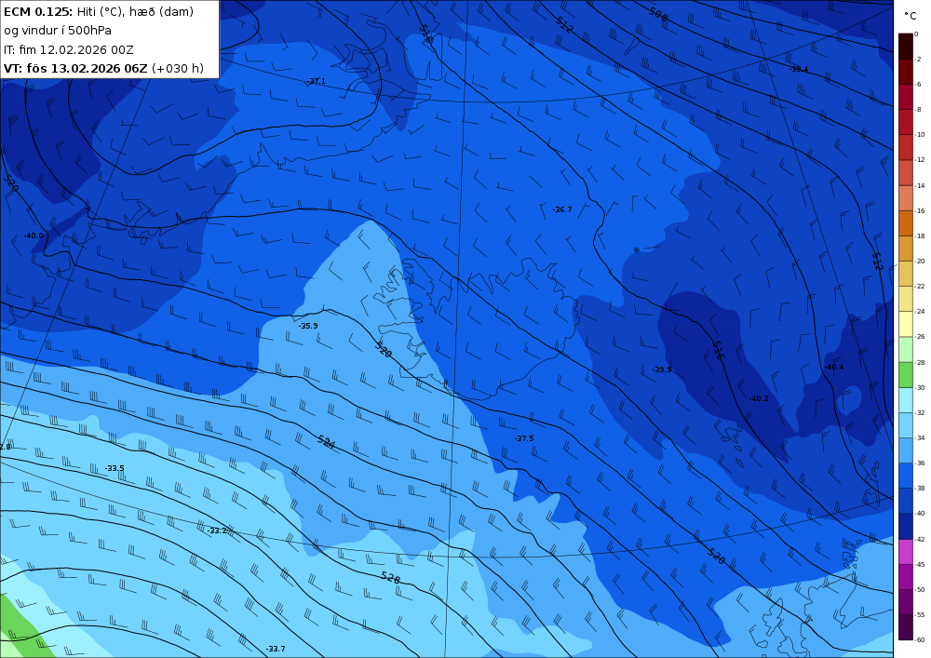Image resolution: width=931 pixels, height=658 pixels.
Task: Select the dark navy swatch between -40 and -42
Action: pos(906,526)
